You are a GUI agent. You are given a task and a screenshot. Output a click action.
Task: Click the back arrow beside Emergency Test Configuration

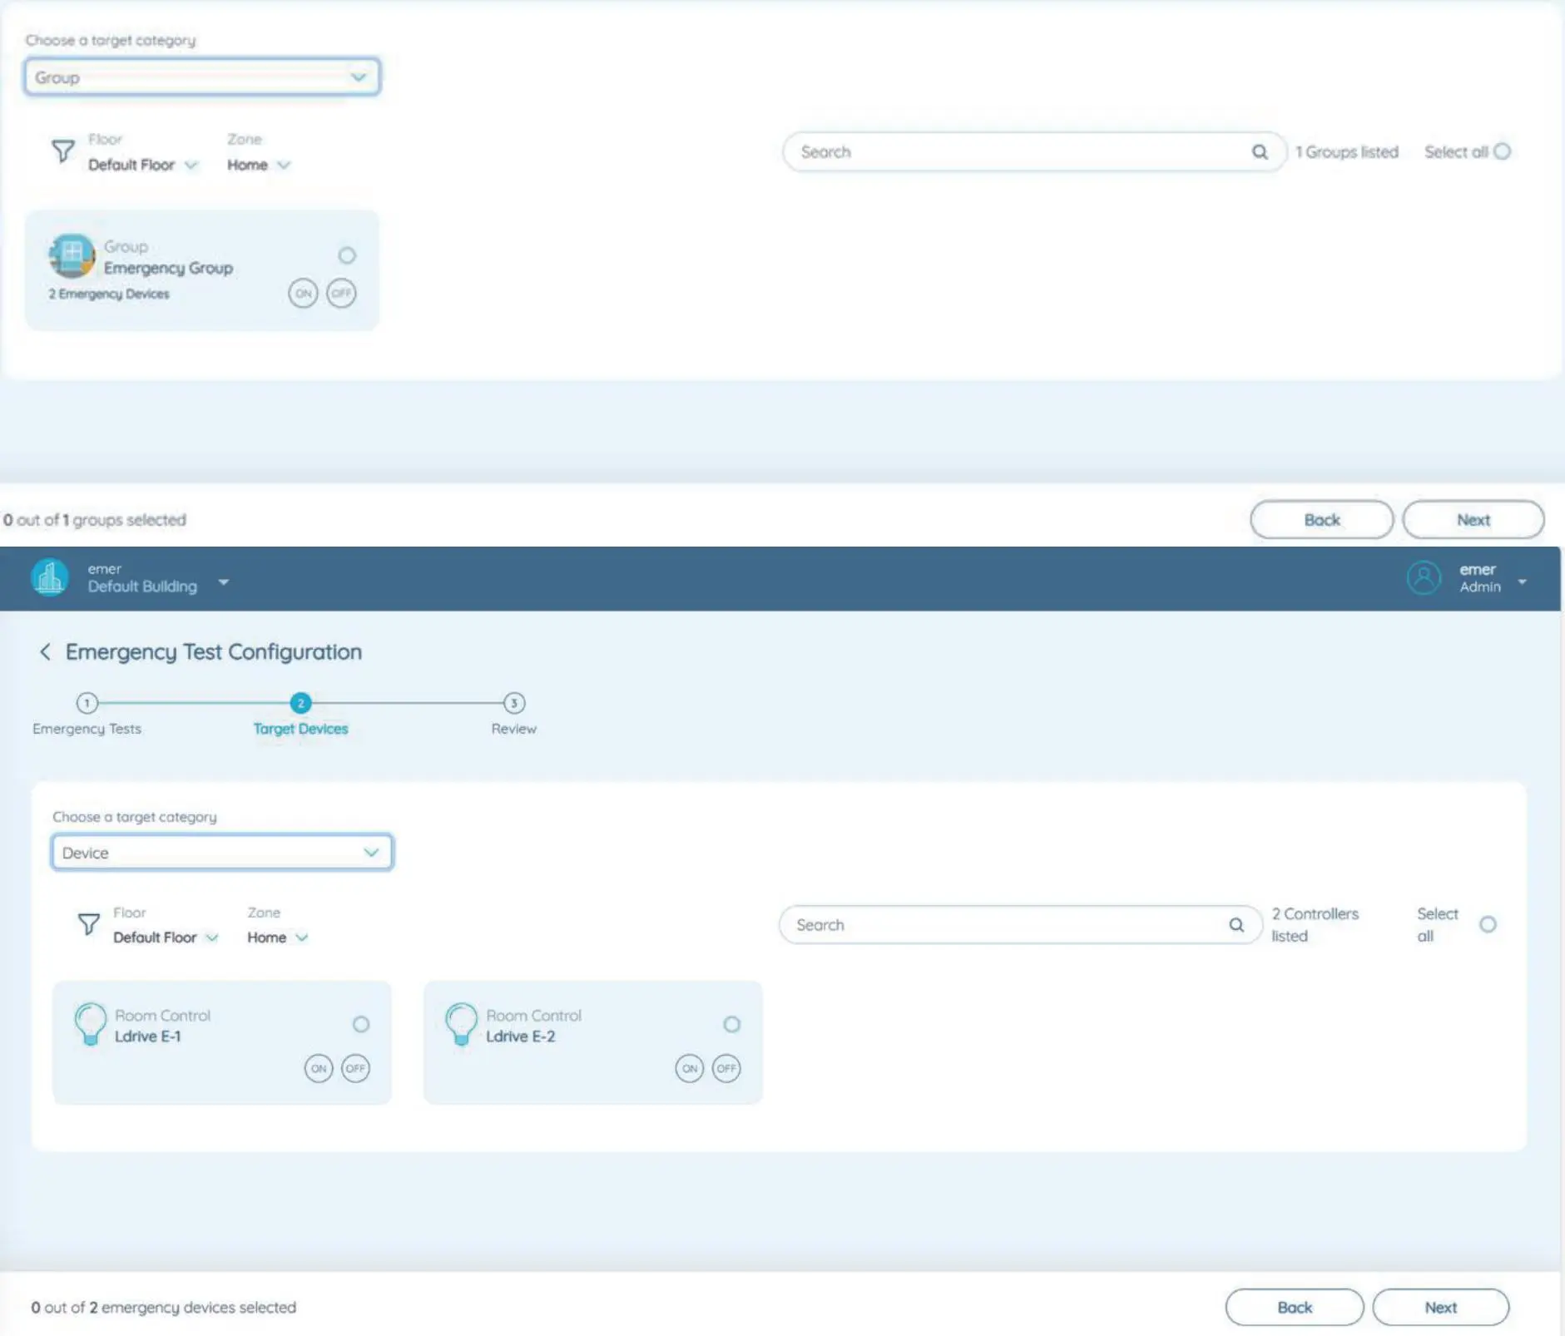point(45,652)
